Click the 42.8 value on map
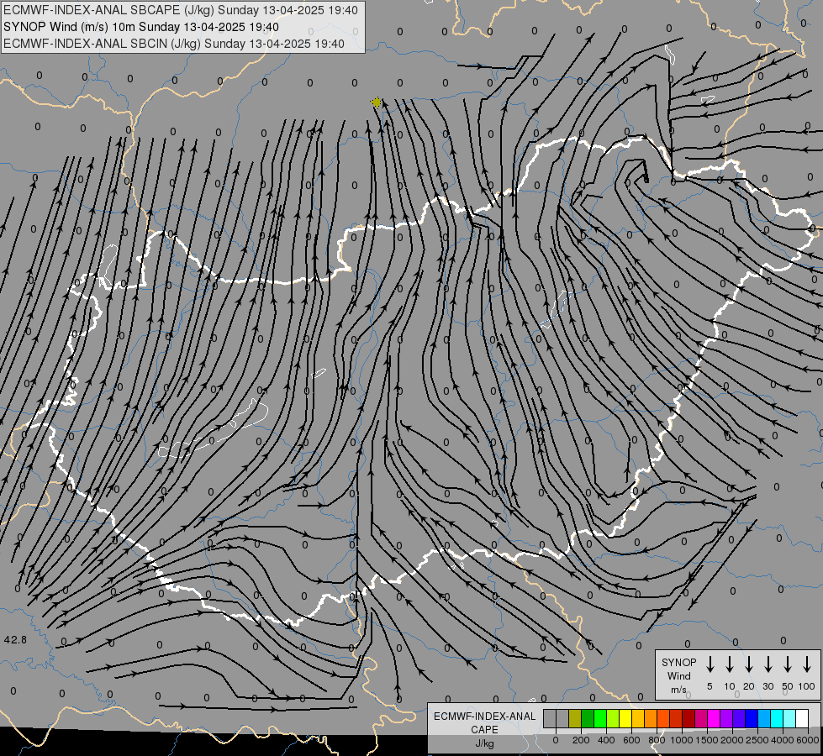 click(x=15, y=639)
